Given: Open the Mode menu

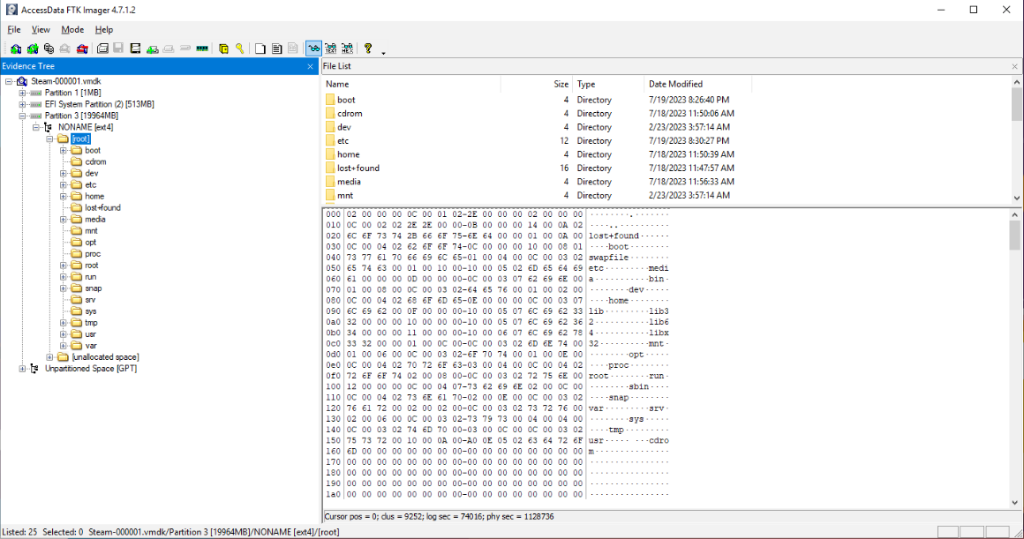Looking at the screenshot, I should click(x=72, y=29).
